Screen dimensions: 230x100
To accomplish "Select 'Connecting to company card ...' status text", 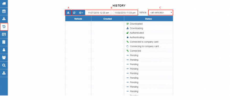I will (x=146, y=46).
